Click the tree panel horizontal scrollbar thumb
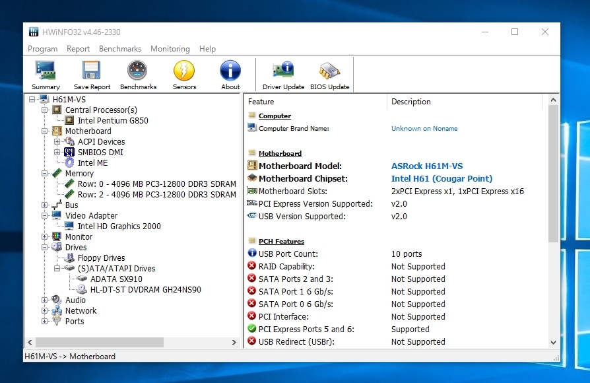This screenshot has height=383, width=590. [x=100, y=342]
